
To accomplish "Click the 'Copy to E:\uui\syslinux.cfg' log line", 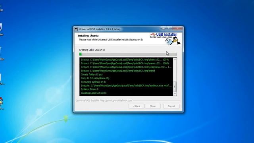I will [95, 78].
